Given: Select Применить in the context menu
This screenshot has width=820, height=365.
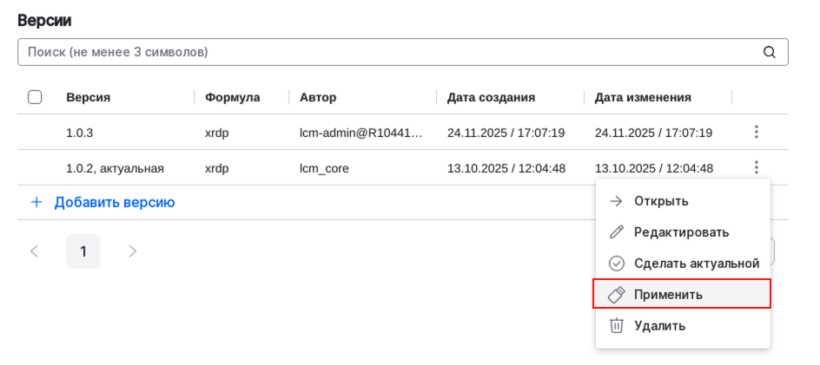Looking at the screenshot, I should point(668,295).
